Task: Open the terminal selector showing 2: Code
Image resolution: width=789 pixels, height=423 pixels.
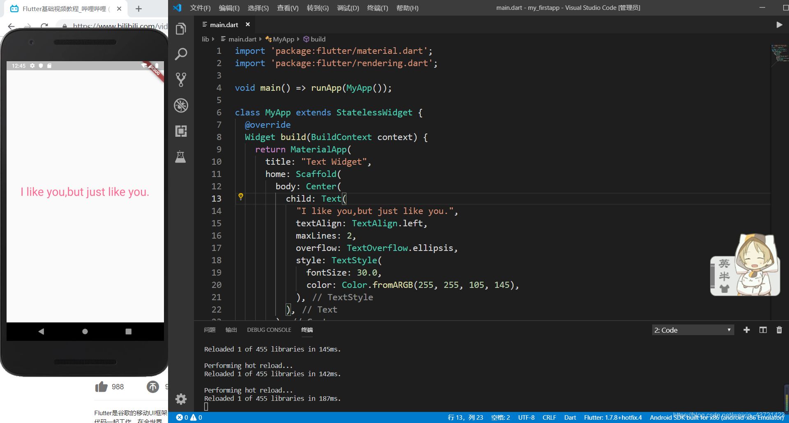Action: pyautogui.click(x=692, y=330)
